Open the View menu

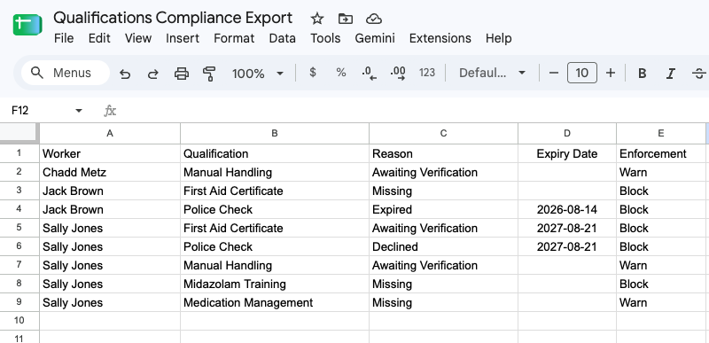[x=138, y=38]
